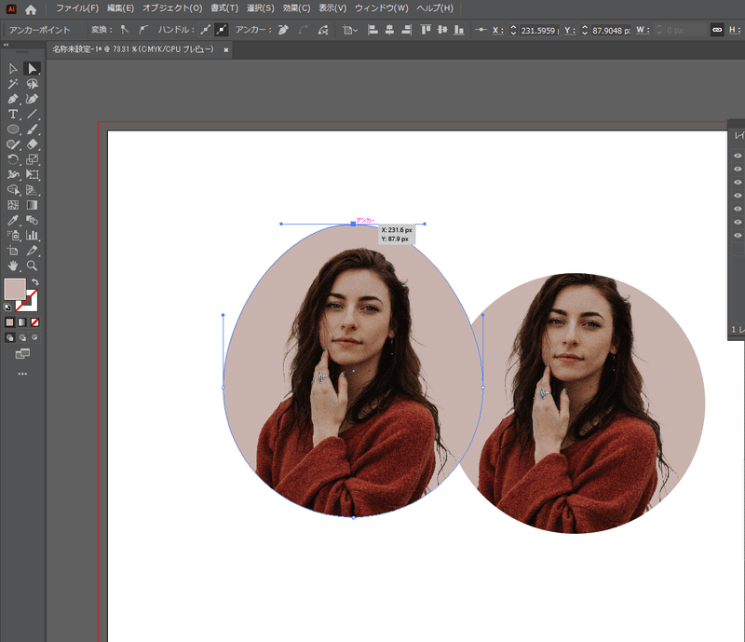The image size is (745, 642).
Task: Select the Perspective Grid tool
Action: pyautogui.click(x=32, y=190)
